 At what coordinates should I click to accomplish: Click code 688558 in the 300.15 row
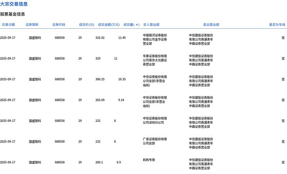pos(60,79)
